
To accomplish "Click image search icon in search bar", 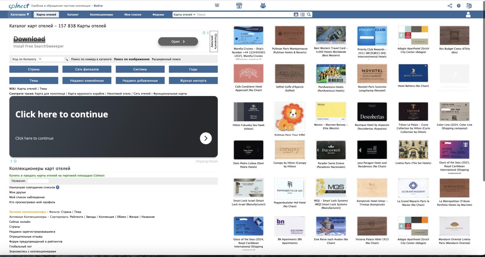I will tap(296, 15).
